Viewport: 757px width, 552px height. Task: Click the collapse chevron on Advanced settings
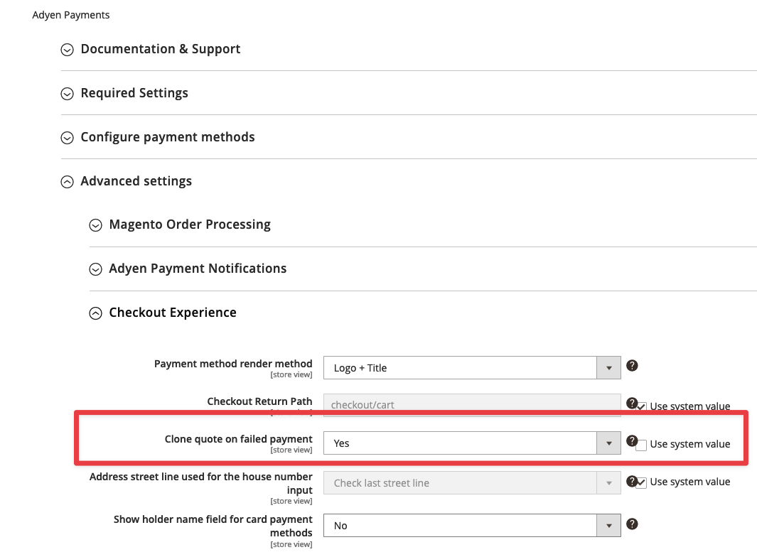[x=67, y=181]
